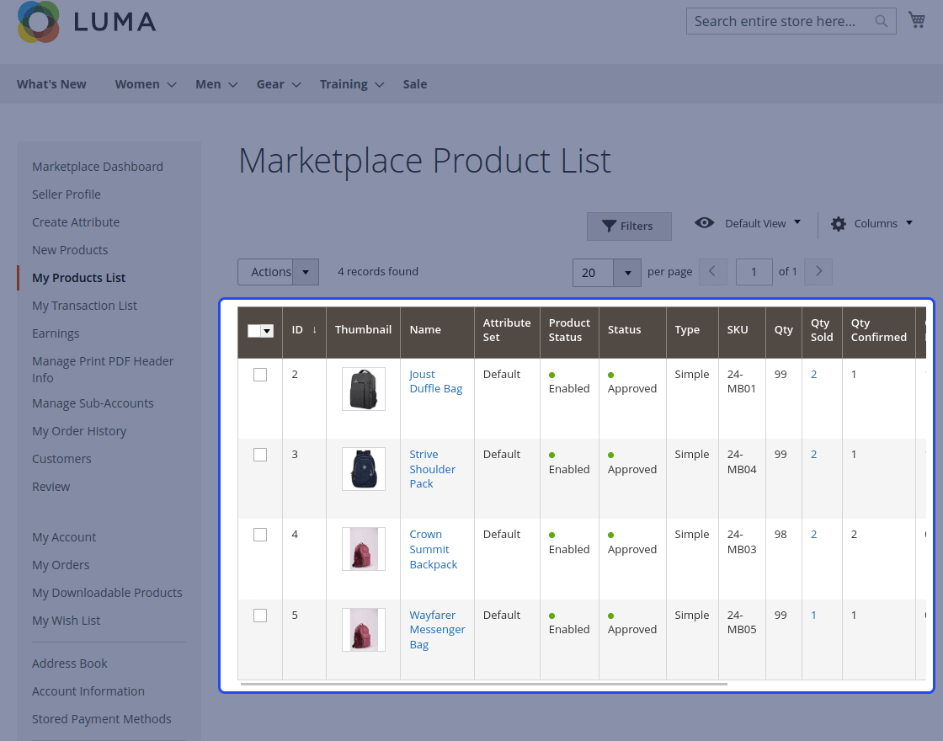Expand the Default View dropdown
The height and width of the screenshot is (741, 943).
tap(797, 222)
